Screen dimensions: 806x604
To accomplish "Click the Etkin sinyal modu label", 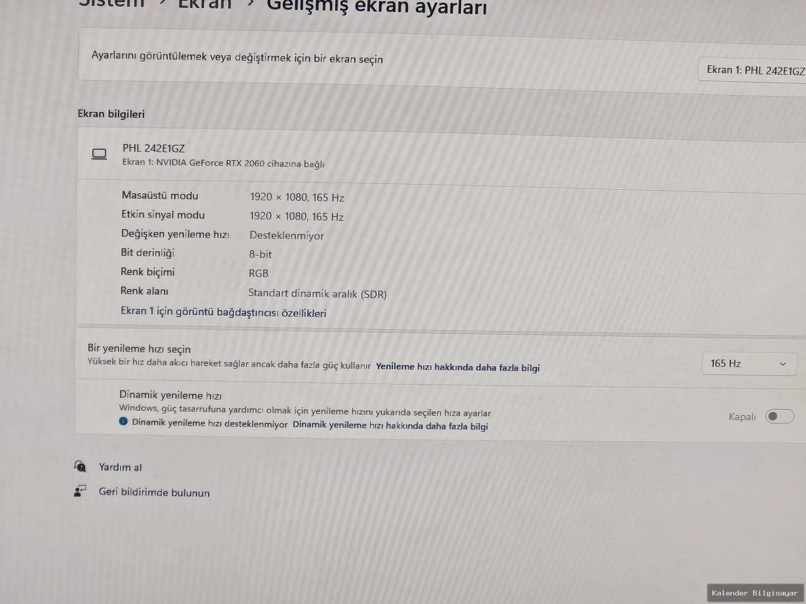I will coord(163,214).
